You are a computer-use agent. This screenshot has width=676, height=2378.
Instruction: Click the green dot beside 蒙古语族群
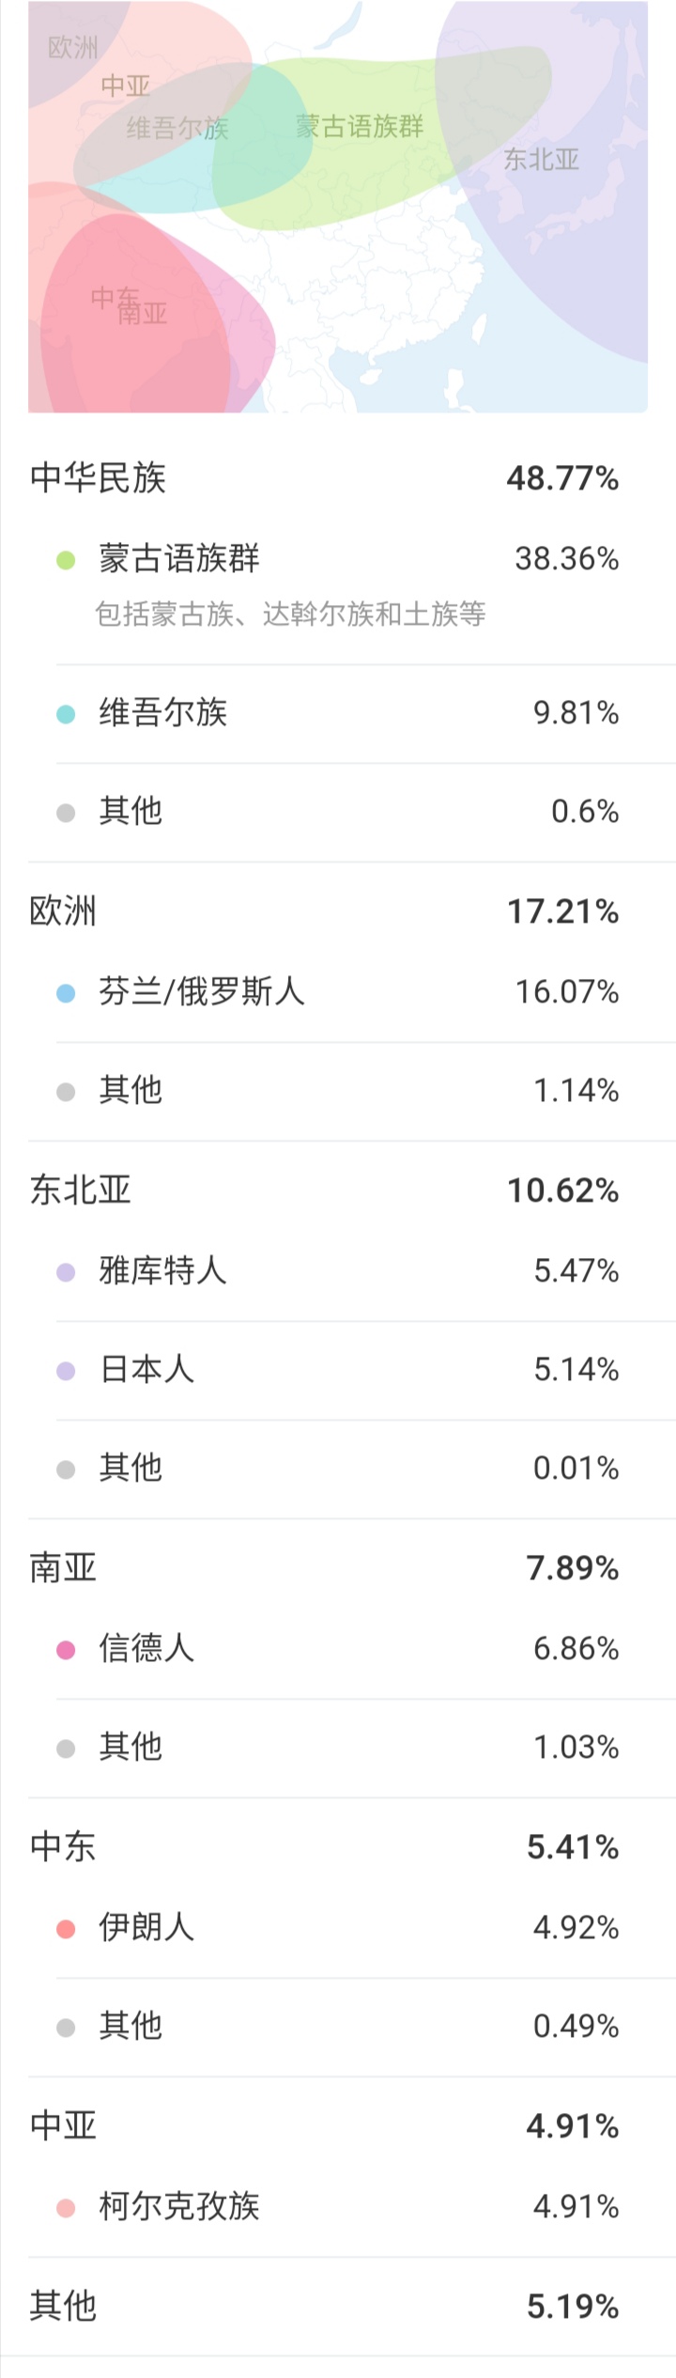click(x=66, y=560)
